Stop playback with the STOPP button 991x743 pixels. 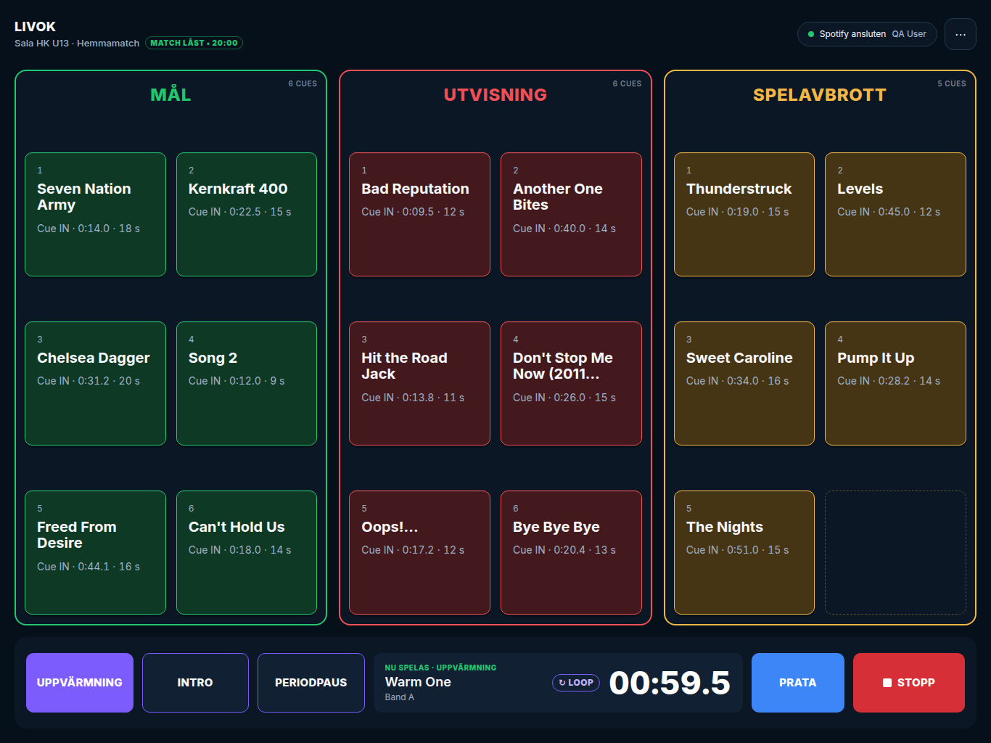click(x=909, y=683)
